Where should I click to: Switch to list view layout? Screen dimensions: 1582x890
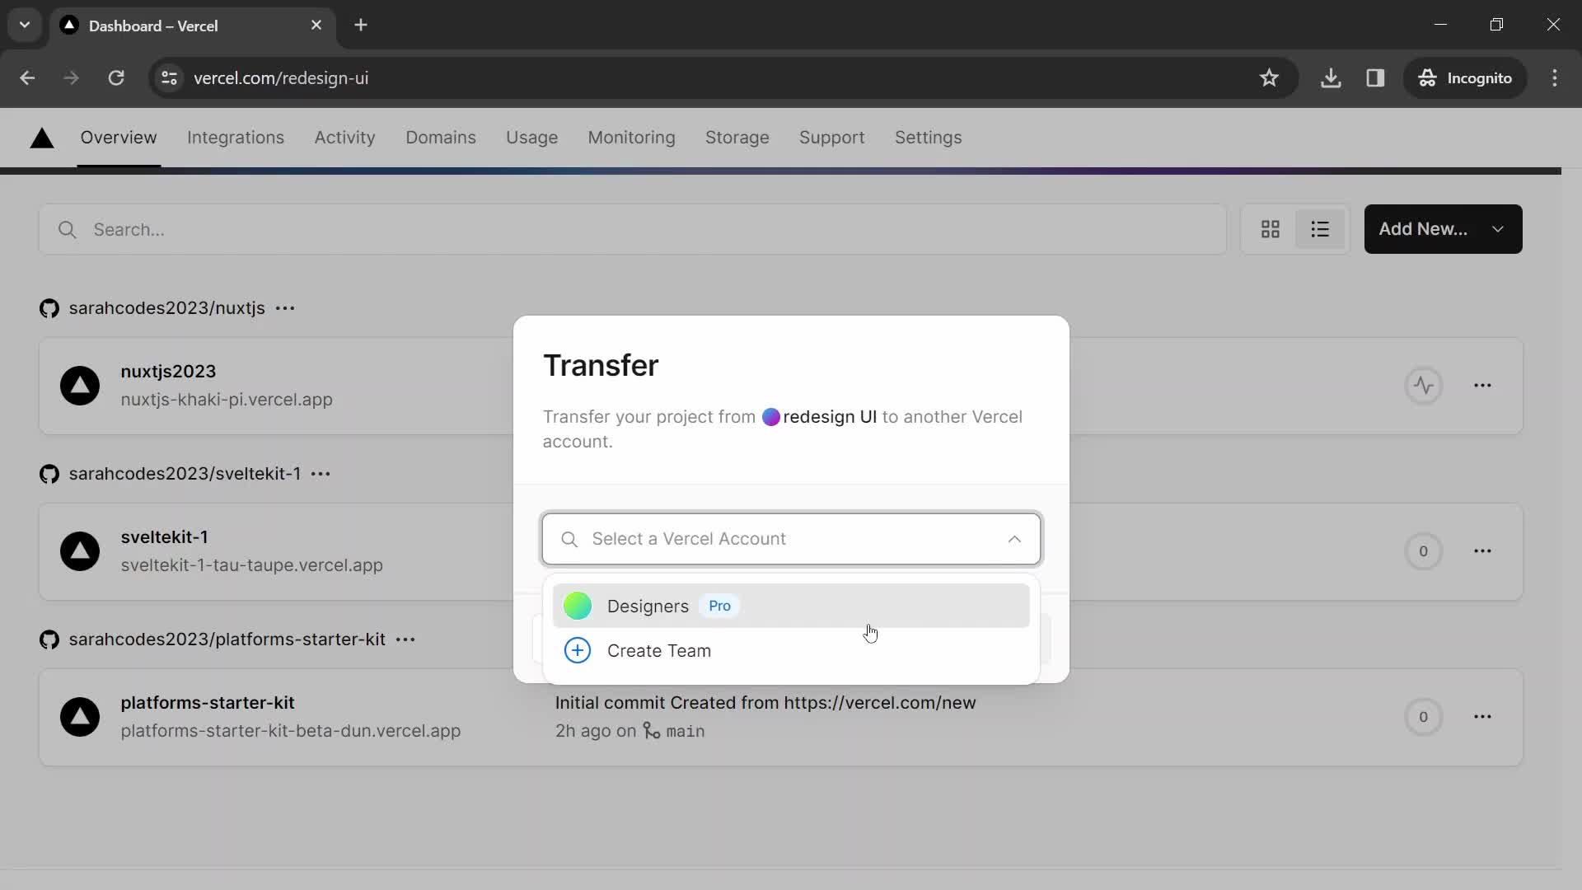coord(1320,229)
